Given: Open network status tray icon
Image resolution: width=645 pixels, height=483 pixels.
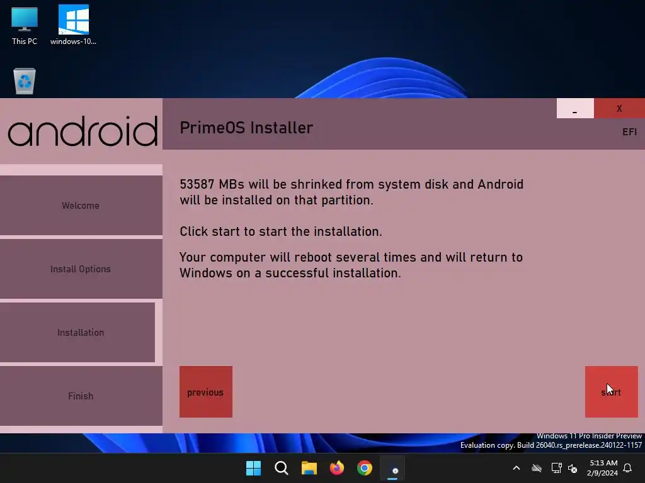Looking at the screenshot, I should click(556, 468).
